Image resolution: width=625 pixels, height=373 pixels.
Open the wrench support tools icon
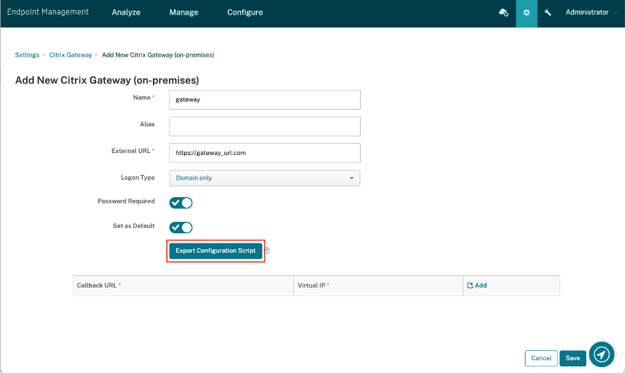point(548,13)
